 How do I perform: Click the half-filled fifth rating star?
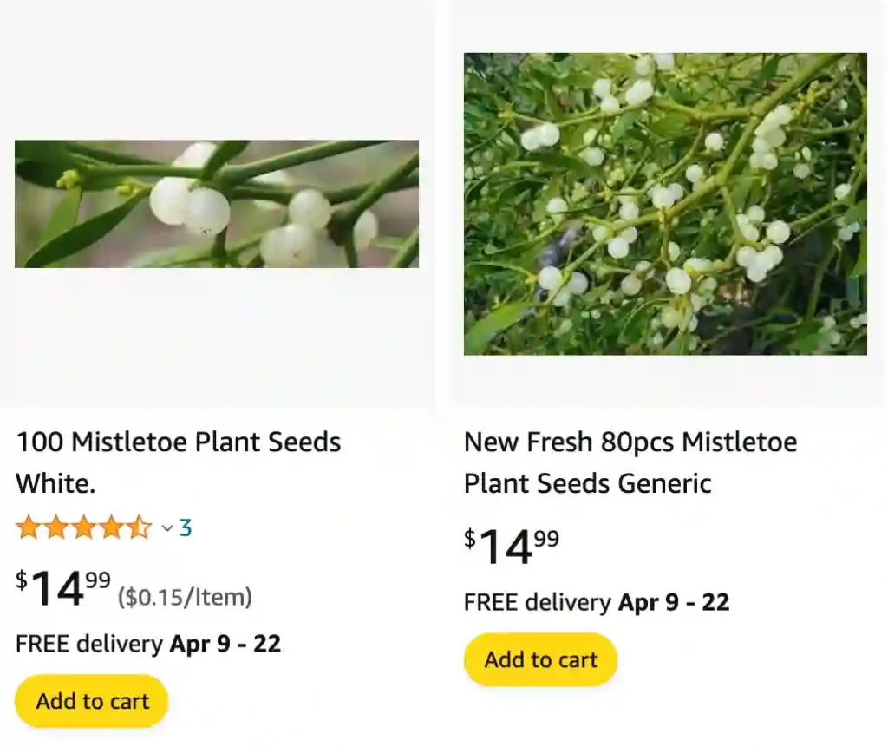140,527
